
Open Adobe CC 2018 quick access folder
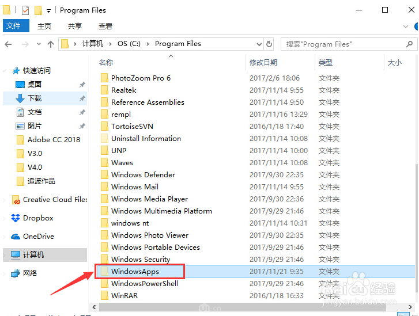54,140
